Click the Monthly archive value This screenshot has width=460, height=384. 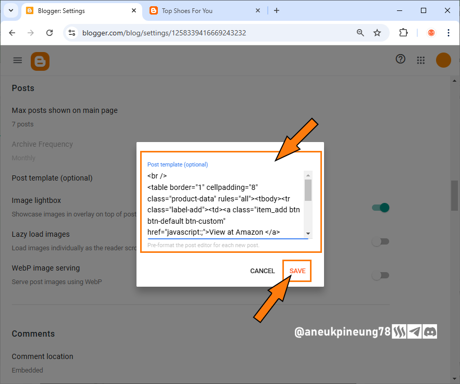click(x=23, y=158)
